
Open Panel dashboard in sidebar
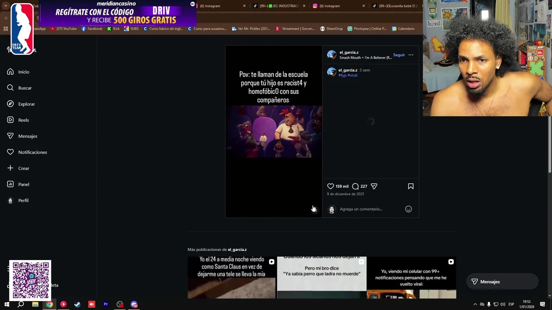tap(18, 184)
